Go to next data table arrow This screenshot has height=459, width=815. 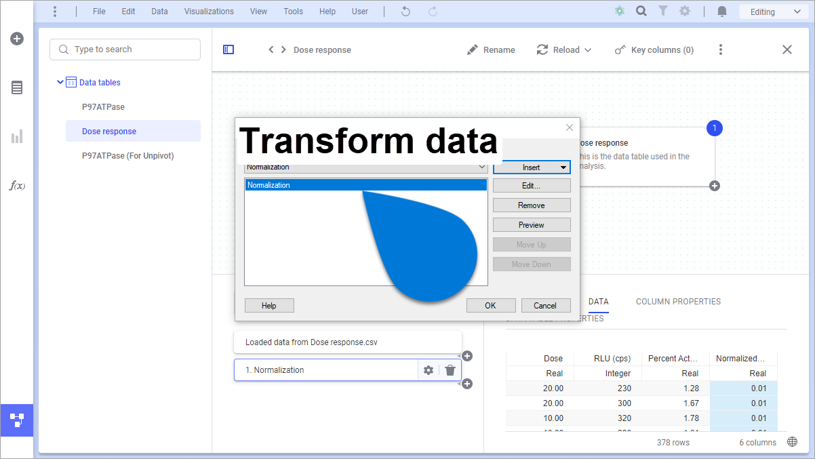coord(283,49)
